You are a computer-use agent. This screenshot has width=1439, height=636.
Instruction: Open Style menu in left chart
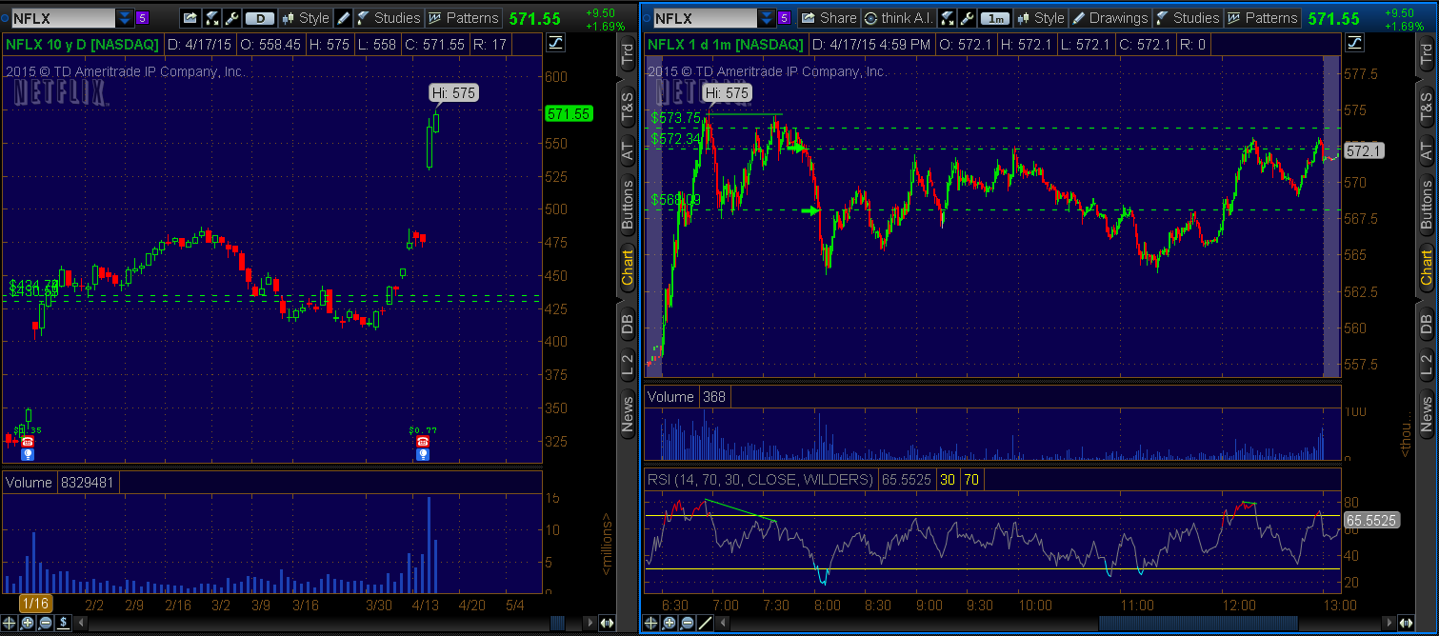click(304, 18)
